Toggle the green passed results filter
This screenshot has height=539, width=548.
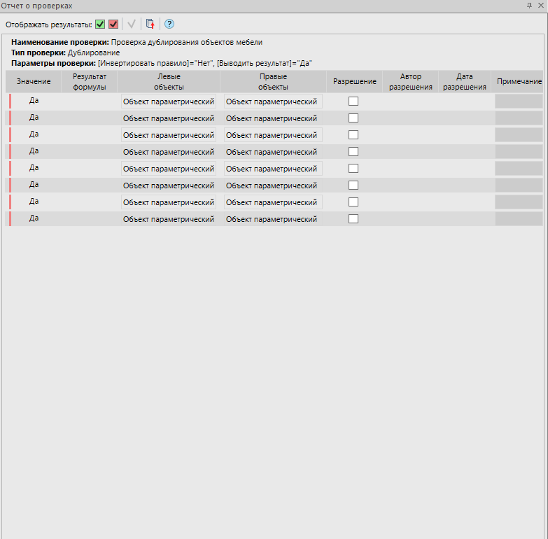[x=101, y=24]
